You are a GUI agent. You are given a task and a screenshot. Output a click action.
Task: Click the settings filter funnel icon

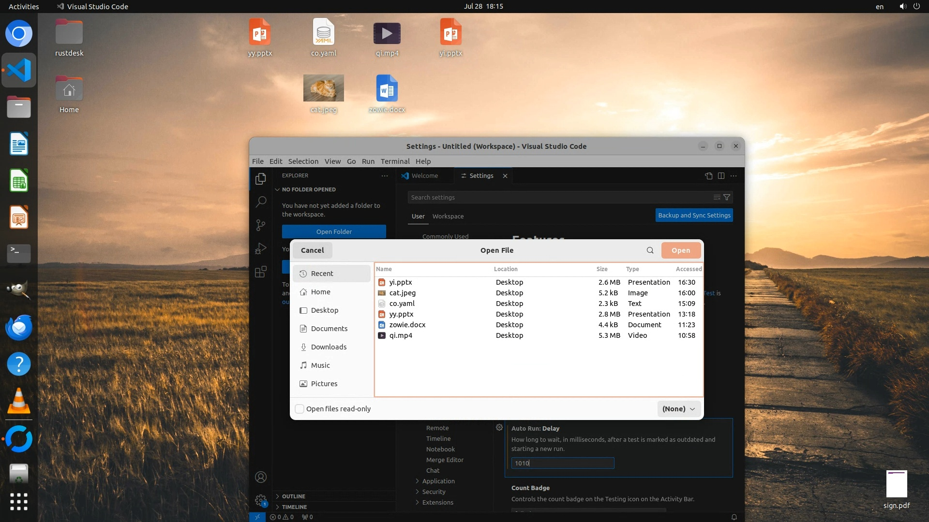[727, 197]
